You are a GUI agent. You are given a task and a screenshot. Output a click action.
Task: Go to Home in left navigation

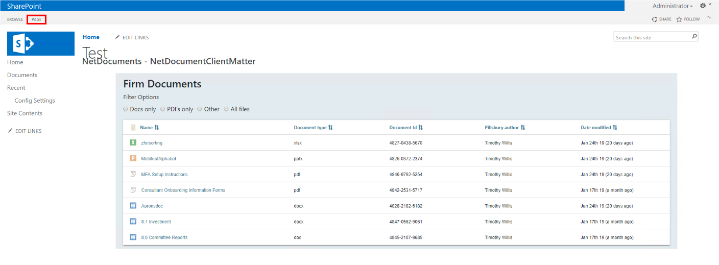pyautogui.click(x=15, y=62)
